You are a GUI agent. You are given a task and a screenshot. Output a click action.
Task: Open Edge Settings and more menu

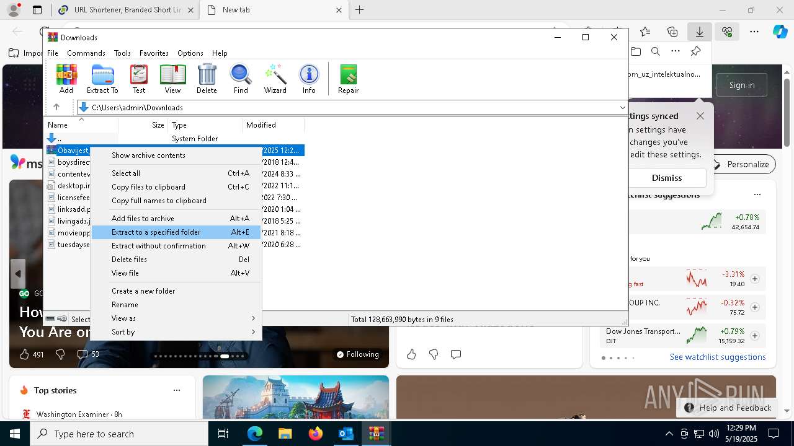click(x=754, y=32)
